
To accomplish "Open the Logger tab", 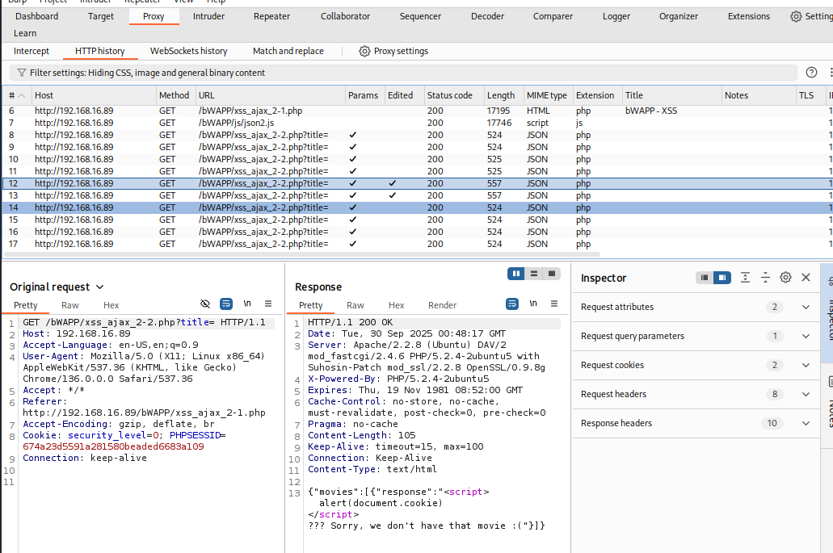I will [616, 16].
